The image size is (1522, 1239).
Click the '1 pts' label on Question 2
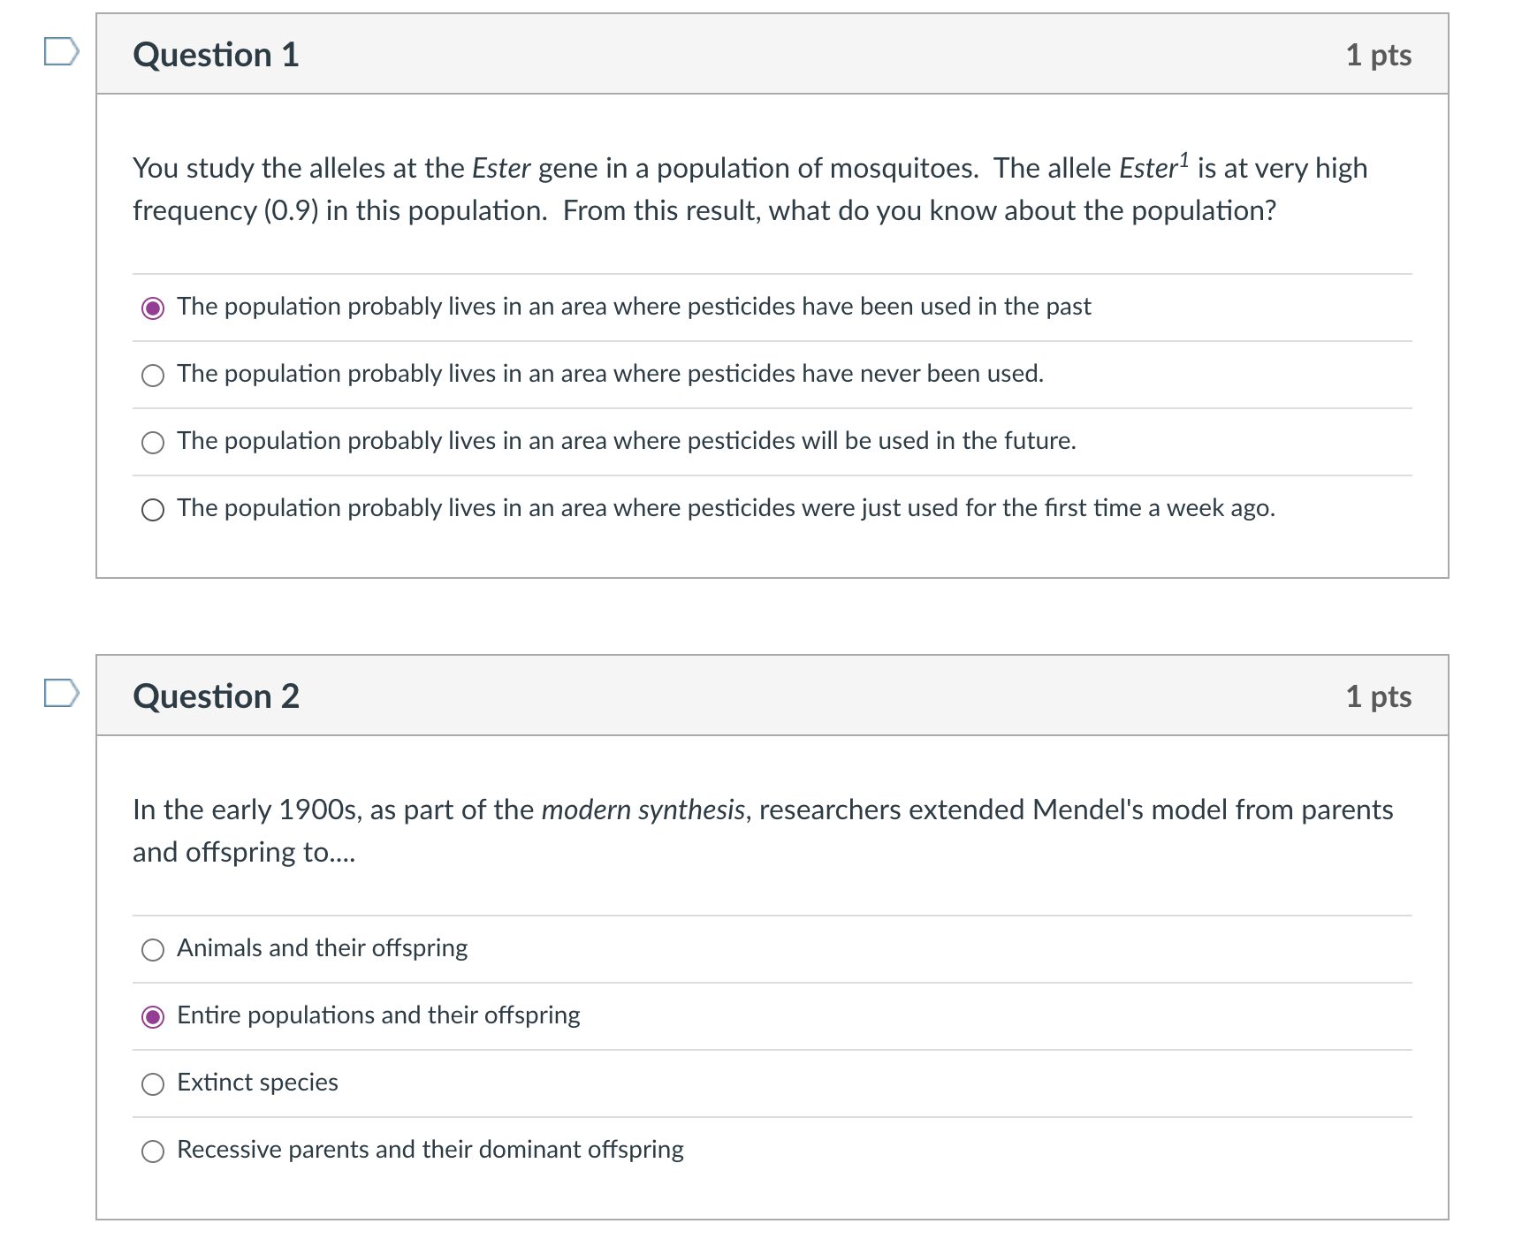1381,697
